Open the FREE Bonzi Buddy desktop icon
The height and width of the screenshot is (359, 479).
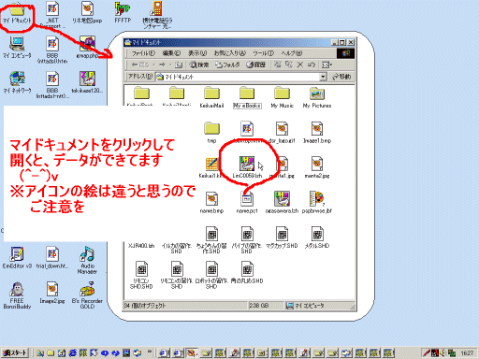pos(17,295)
